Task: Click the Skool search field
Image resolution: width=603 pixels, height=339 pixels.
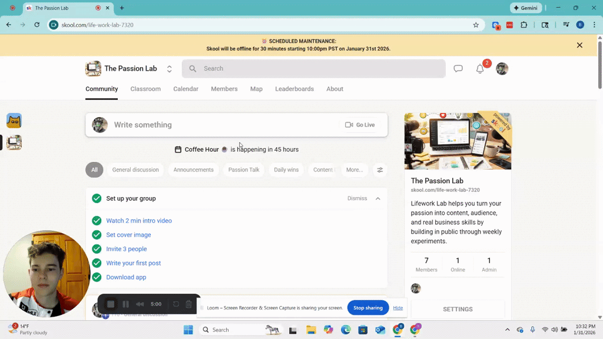Action: pyautogui.click(x=314, y=68)
